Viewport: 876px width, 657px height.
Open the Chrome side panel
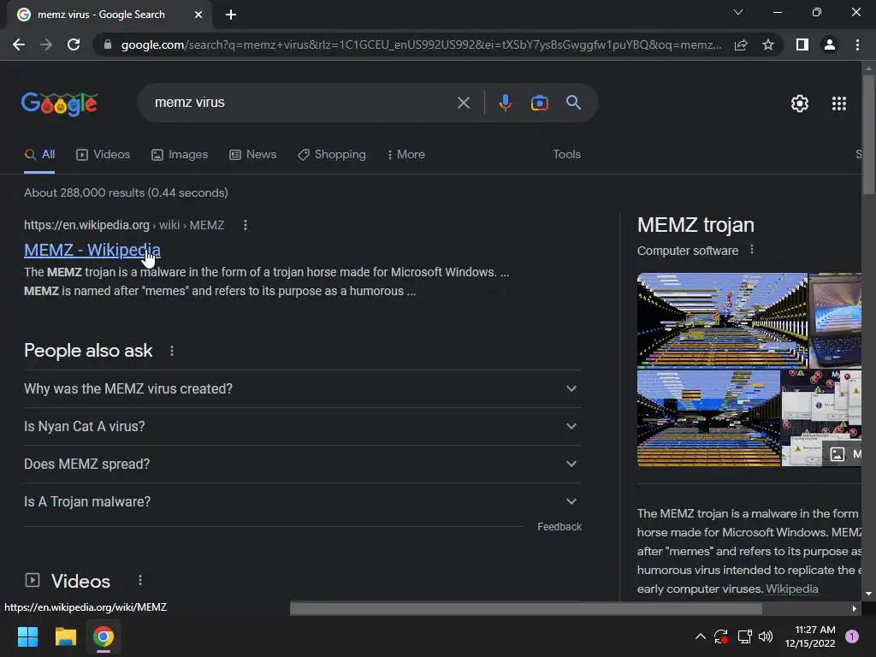(x=802, y=44)
